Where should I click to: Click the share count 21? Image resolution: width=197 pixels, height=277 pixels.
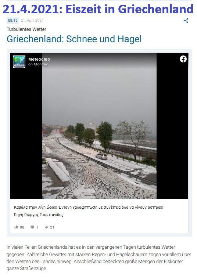tap(52, 227)
